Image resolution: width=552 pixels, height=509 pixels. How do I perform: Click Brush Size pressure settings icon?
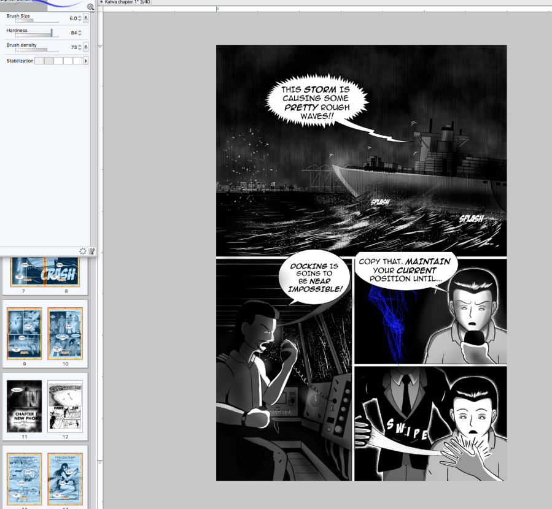click(x=86, y=18)
